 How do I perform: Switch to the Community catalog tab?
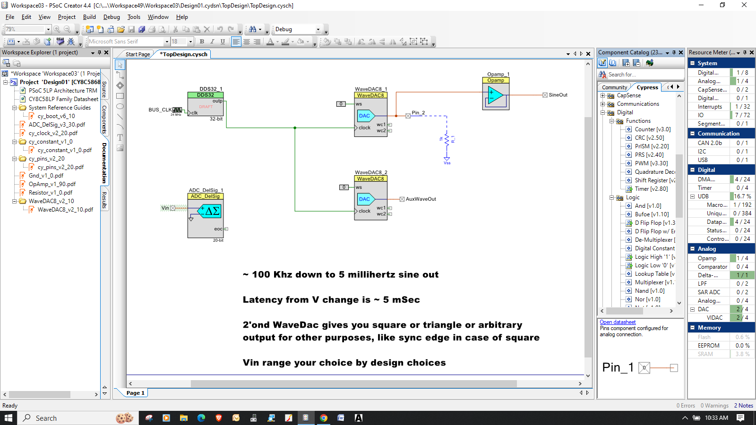click(x=614, y=87)
